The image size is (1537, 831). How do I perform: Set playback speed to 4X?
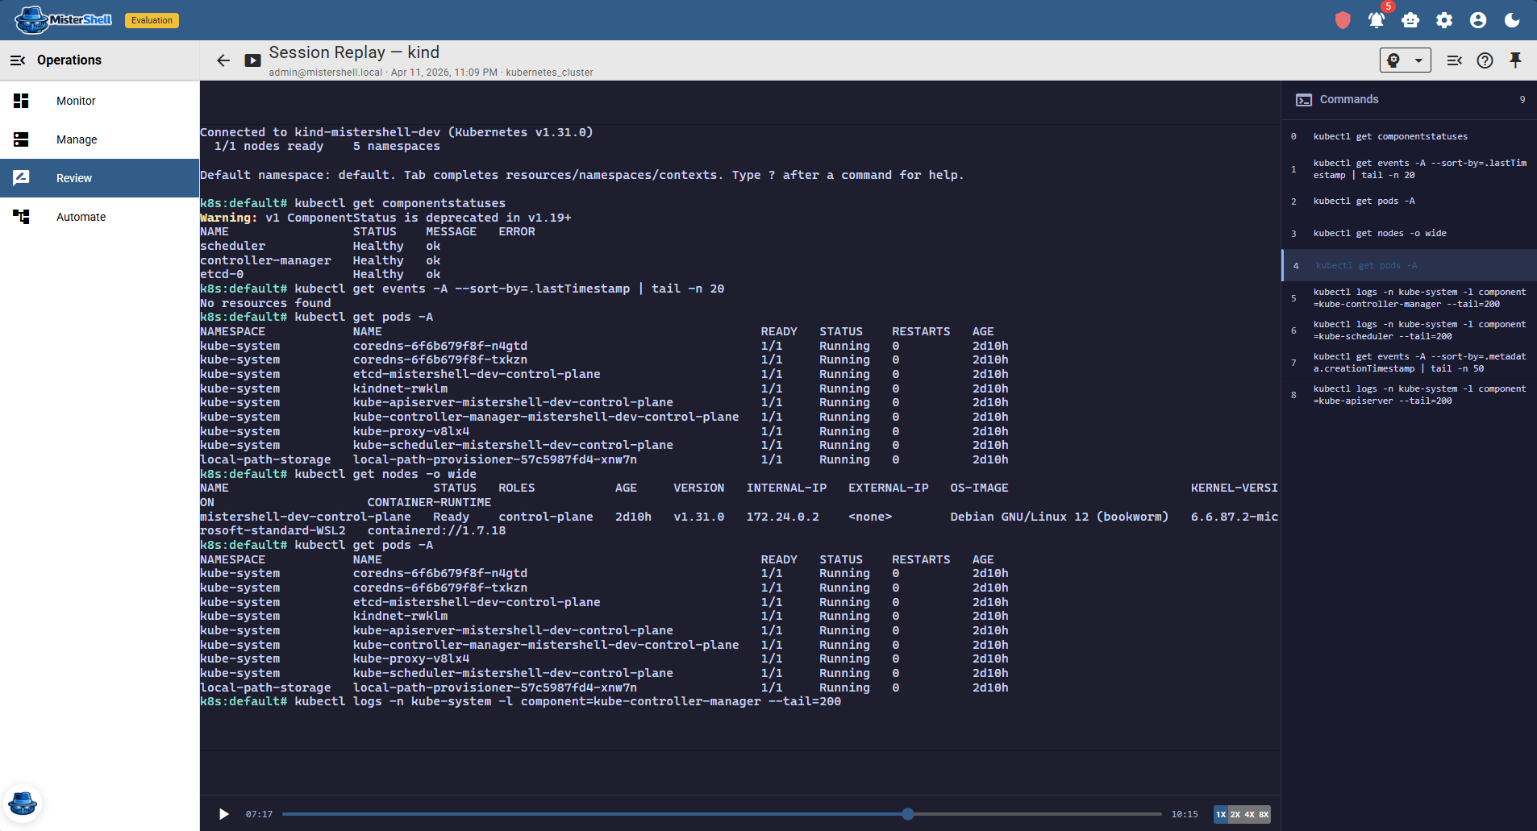[1249, 814]
